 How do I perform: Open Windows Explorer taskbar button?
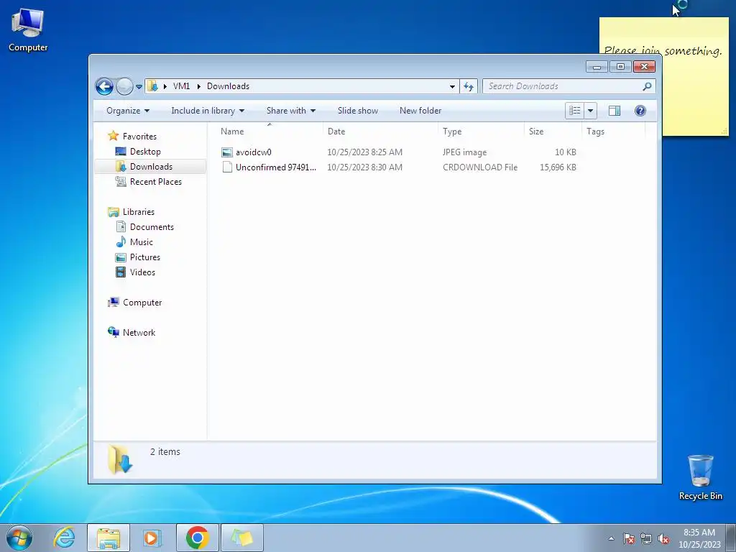(109, 538)
